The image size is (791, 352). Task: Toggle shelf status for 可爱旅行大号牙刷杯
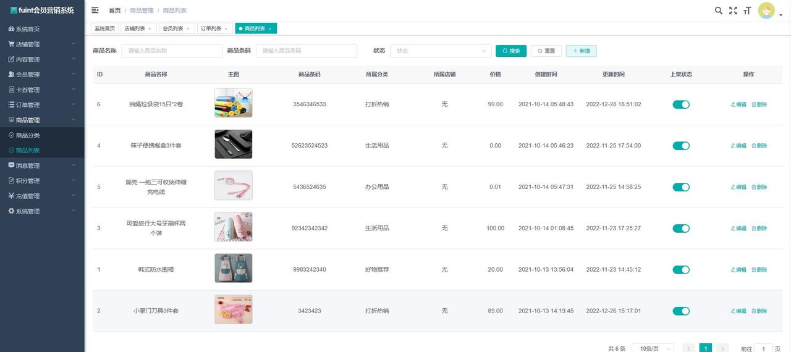click(681, 228)
